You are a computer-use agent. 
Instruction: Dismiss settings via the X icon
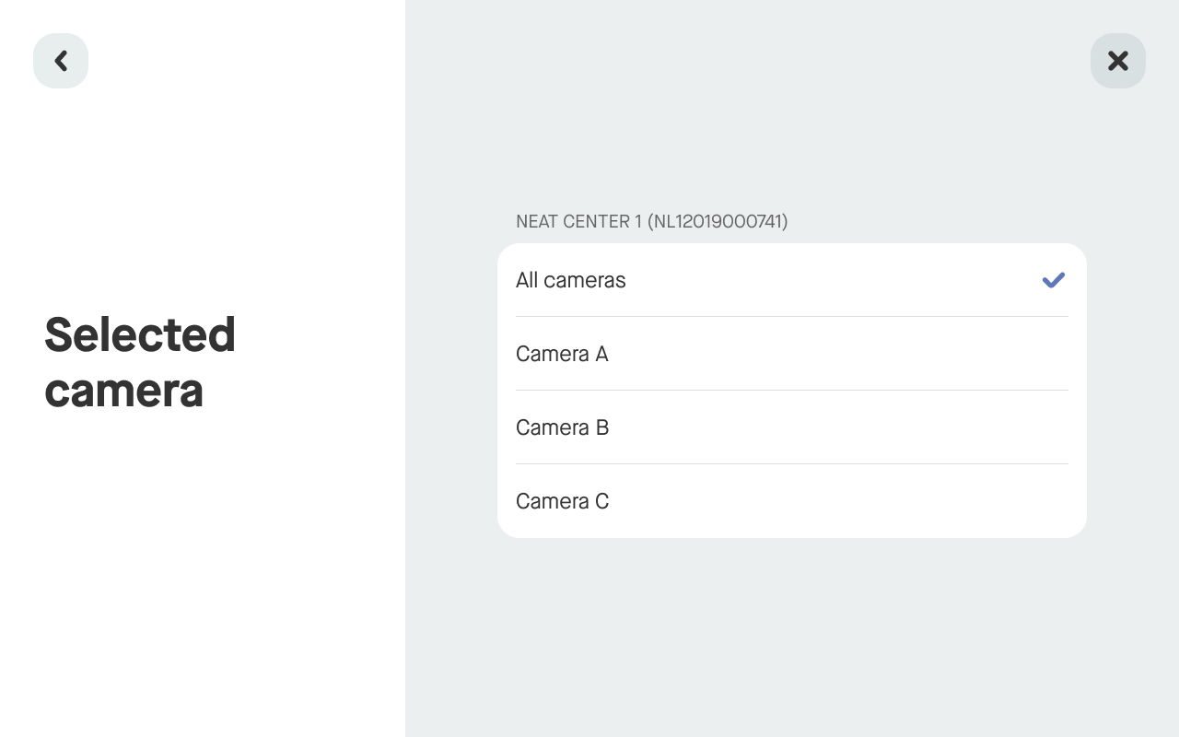[x=1117, y=61]
